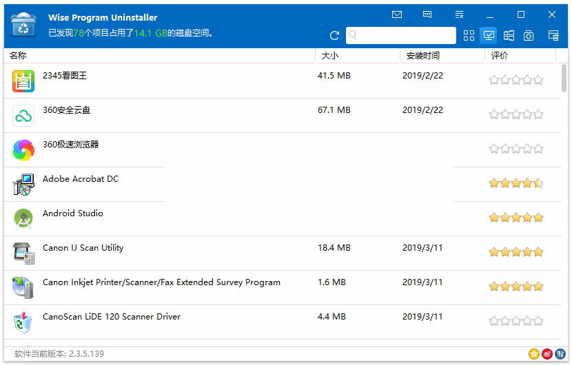Screen dimensions: 572x365
Task: Click the window trash uninstall icon
Action: click(553, 36)
